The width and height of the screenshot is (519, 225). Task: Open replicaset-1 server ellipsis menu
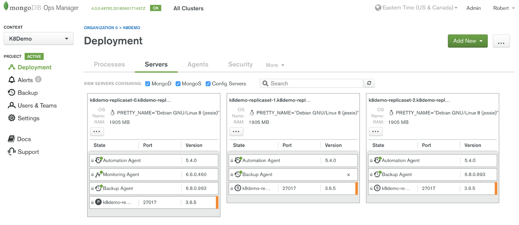236,132
